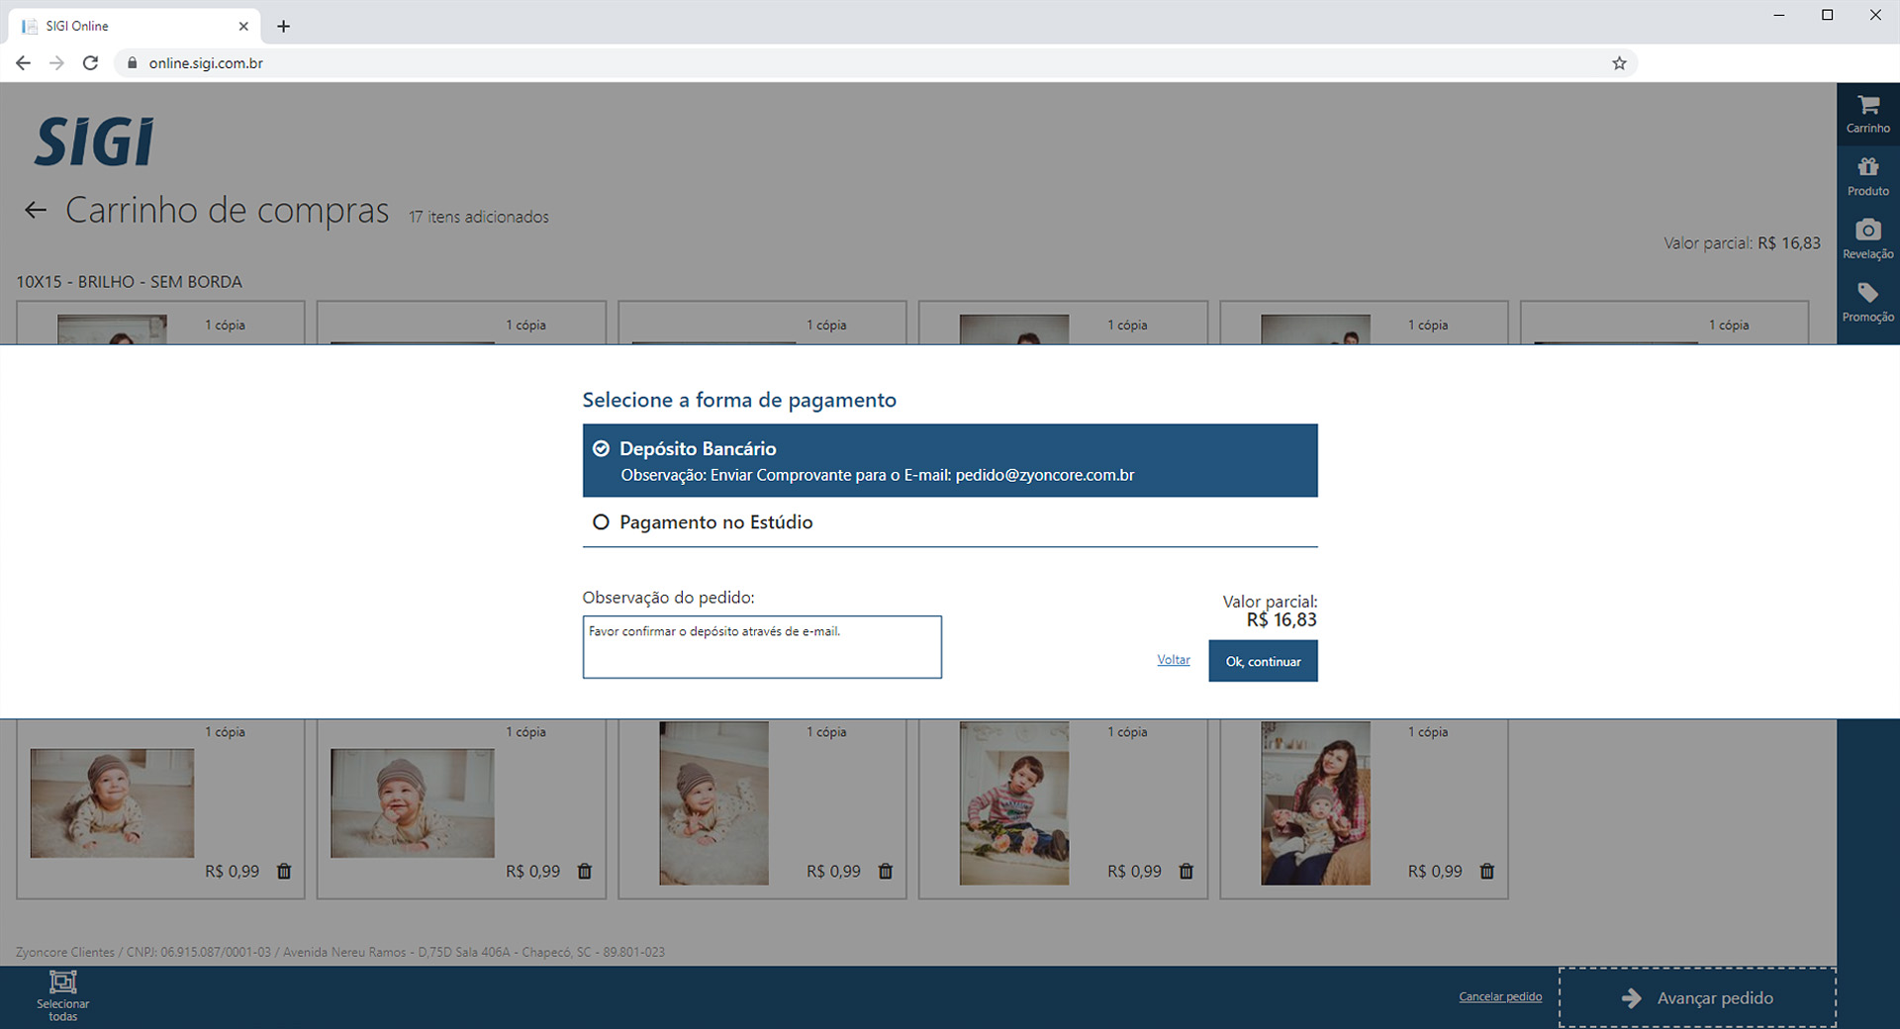This screenshot has width=1900, height=1029.
Task: Click the Cancelar pedido link
Action: pos(1500,996)
